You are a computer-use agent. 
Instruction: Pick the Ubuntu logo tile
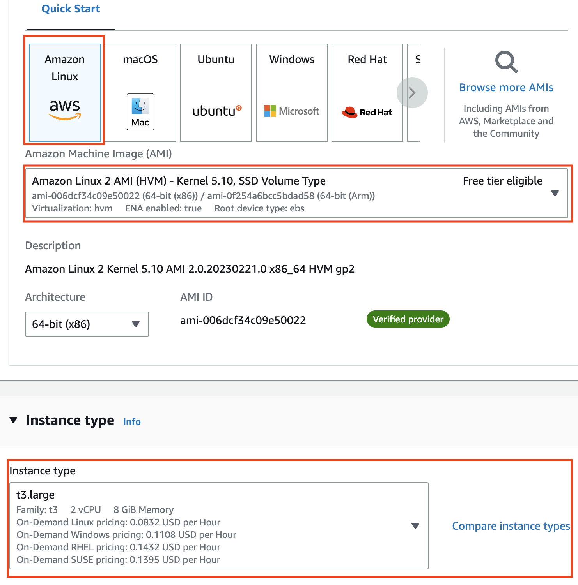click(216, 93)
